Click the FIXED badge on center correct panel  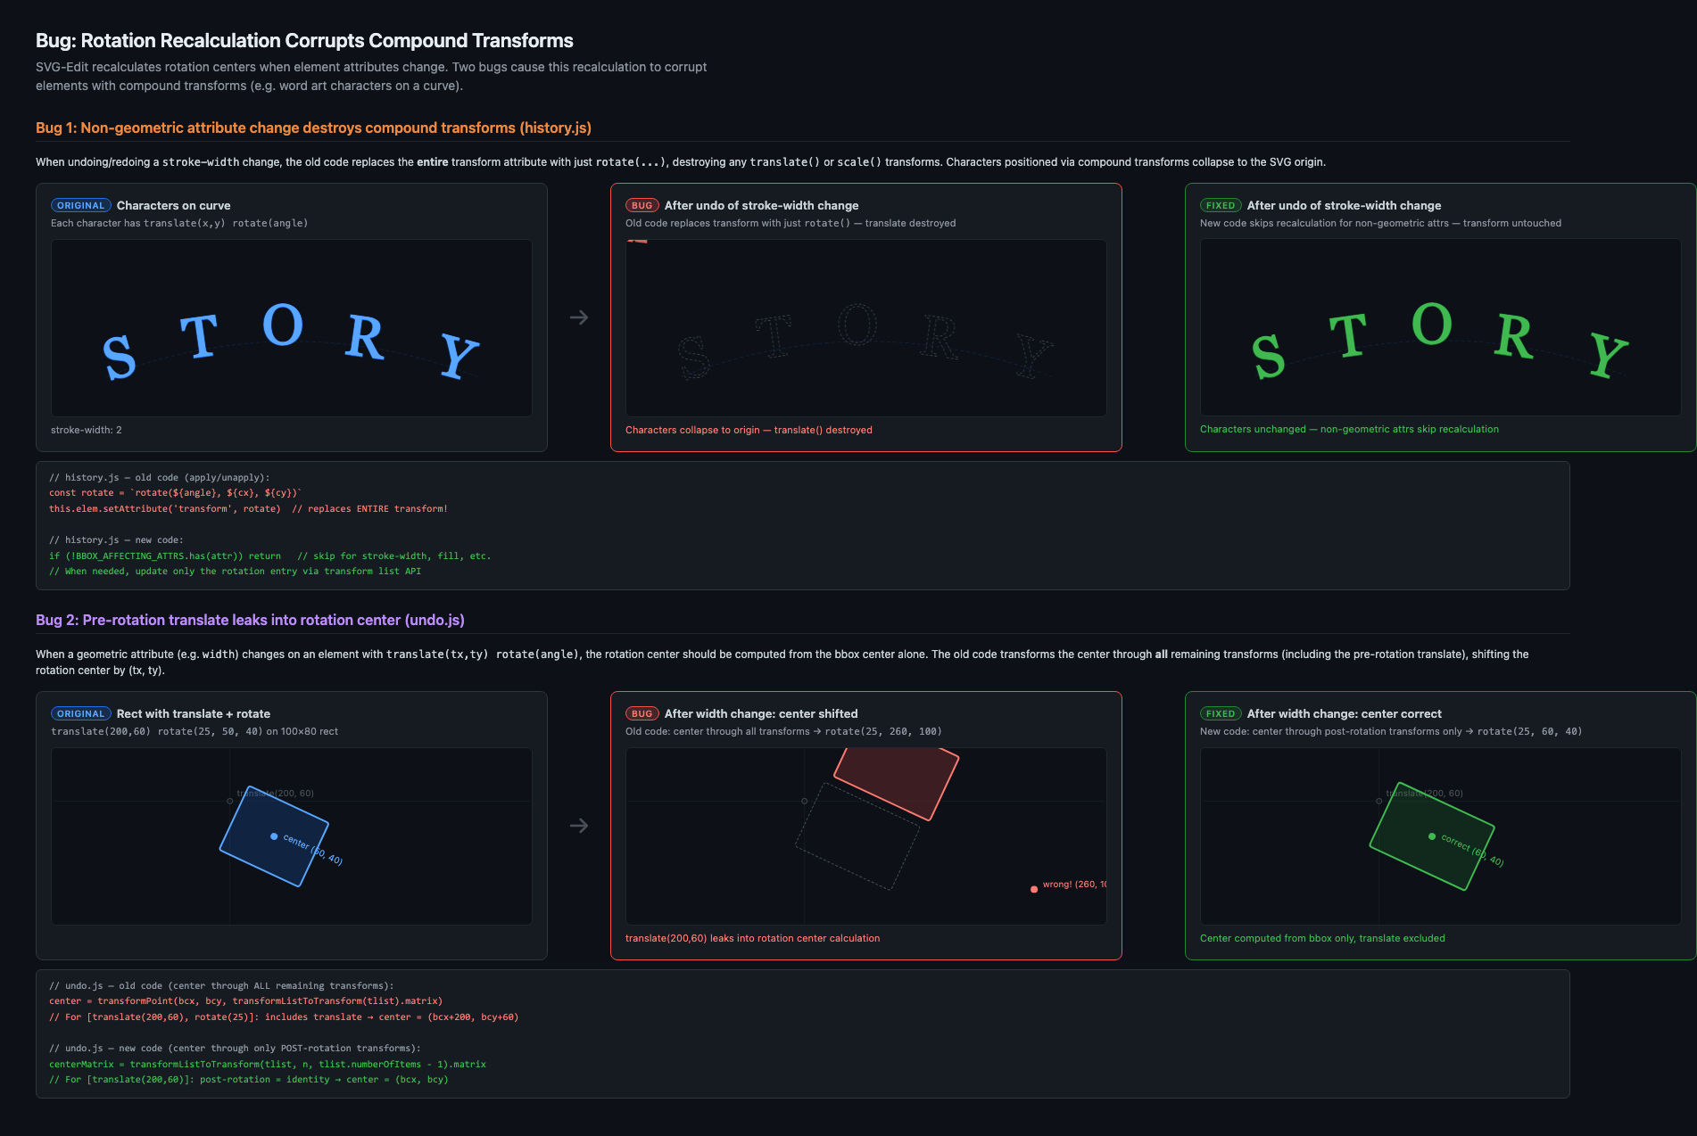click(1221, 713)
